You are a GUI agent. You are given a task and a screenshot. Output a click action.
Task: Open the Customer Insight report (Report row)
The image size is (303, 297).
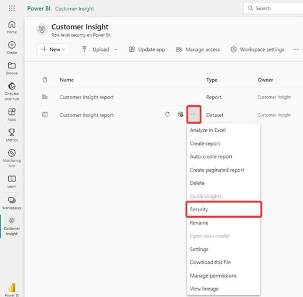(x=87, y=97)
